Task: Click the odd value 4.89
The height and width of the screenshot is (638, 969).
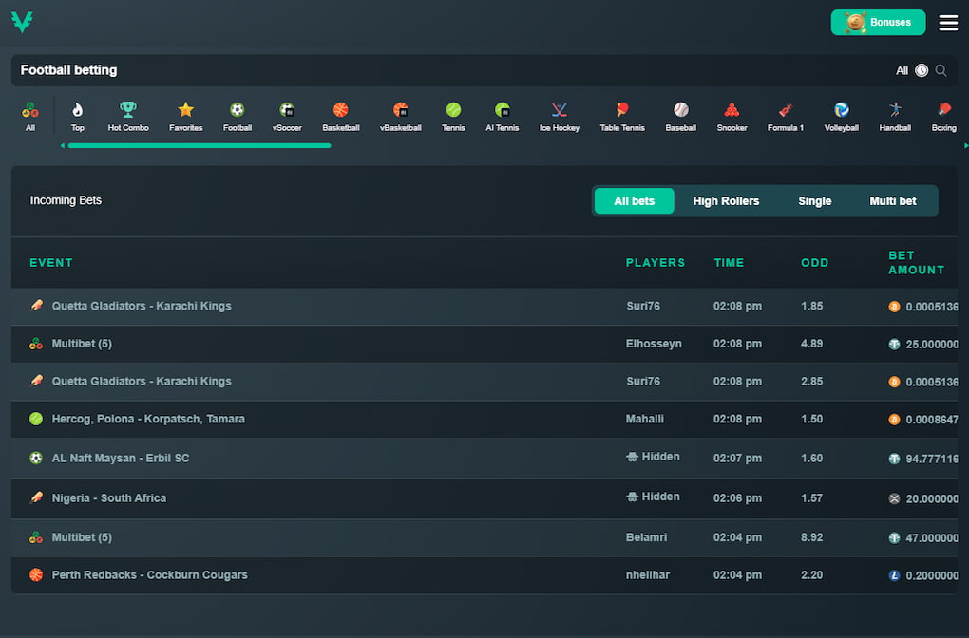Action: click(811, 344)
